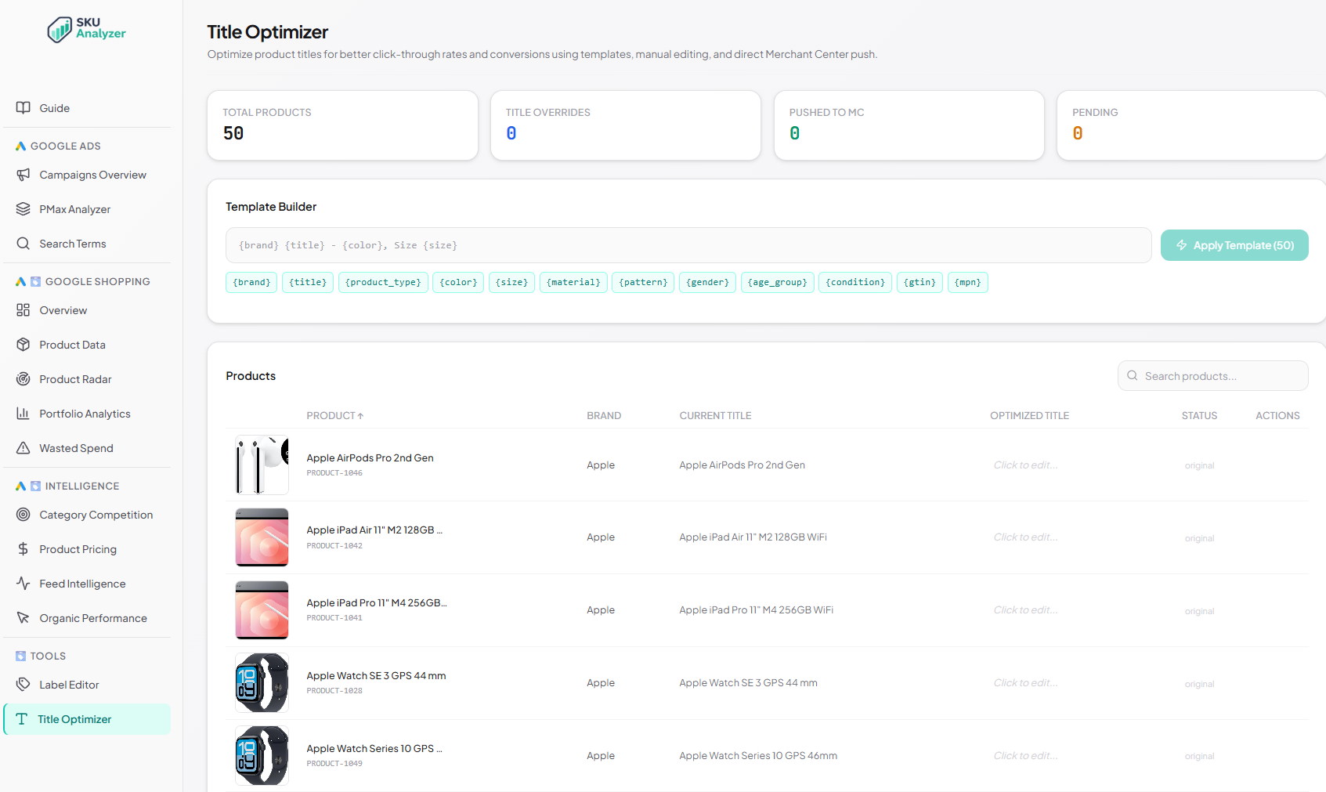Image resolution: width=1326 pixels, height=792 pixels.
Task: Click the Tools section icon
Action: (x=21, y=656)
